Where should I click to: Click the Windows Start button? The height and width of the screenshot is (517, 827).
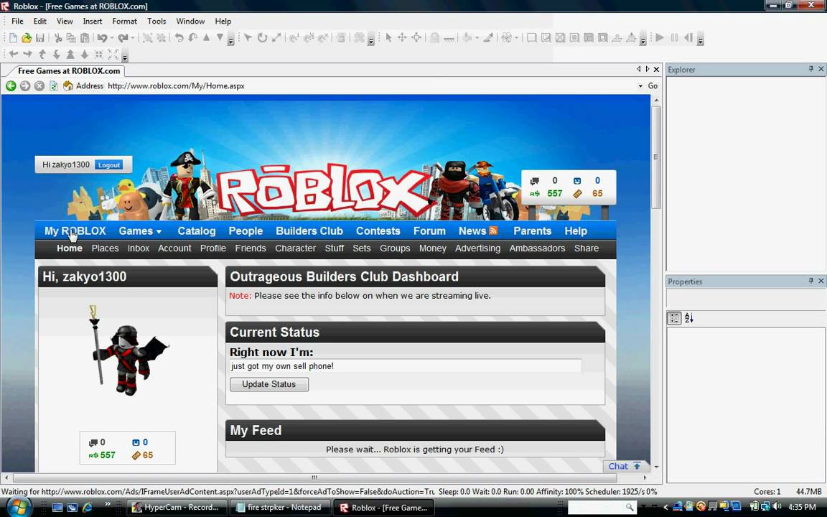[19, 508]
